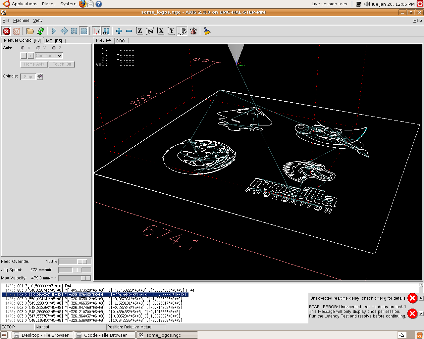Image resolution: width=424 pixels, height=339 pixels.
Task: Click the open G-code file folder icon
Action: (30, 31)
